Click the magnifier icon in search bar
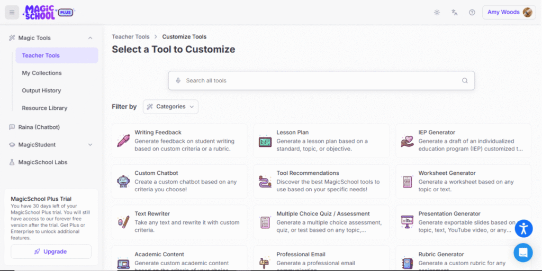The height and width of the screenshot is (271, 542). coord(465,81)
